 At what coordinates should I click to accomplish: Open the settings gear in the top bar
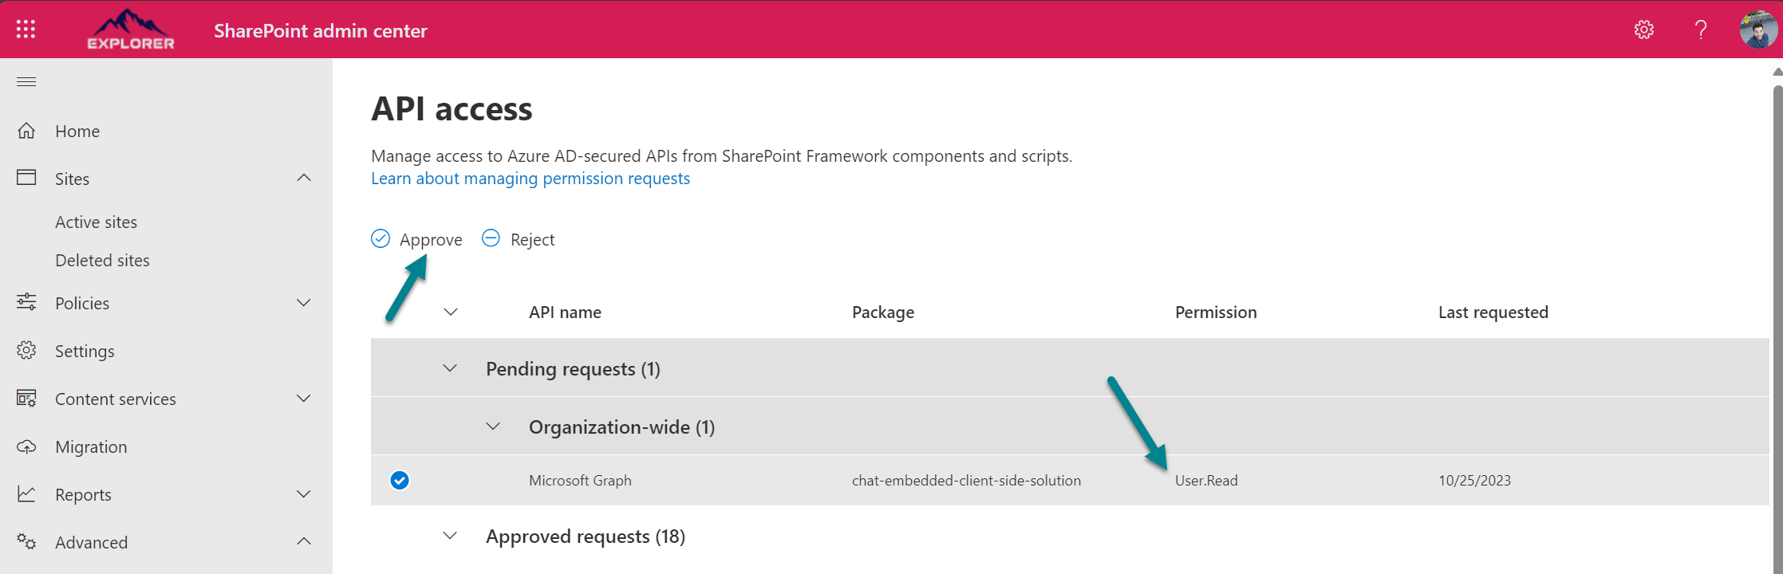[x=1643, y=29]
